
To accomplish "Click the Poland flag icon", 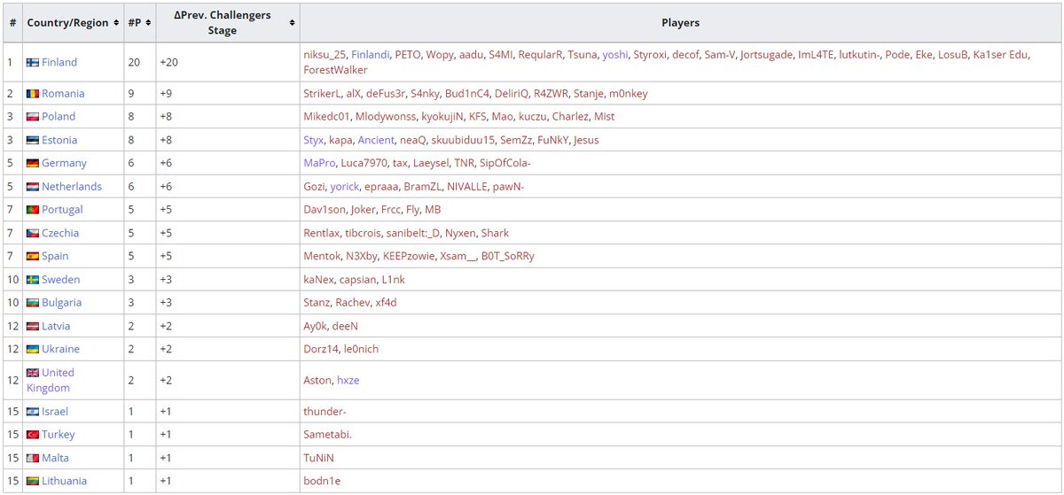I will (x=33, y=117).
